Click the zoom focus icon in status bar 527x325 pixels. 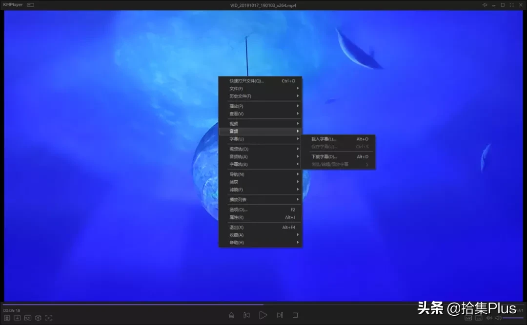click(49, 318)
